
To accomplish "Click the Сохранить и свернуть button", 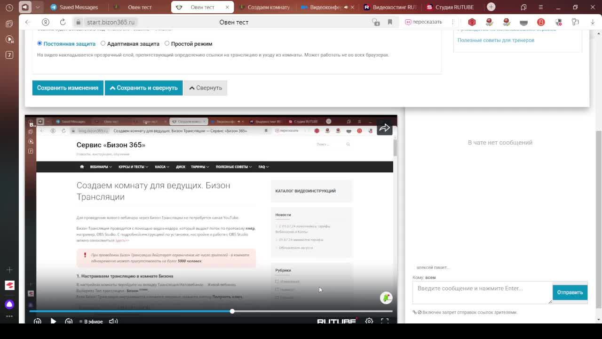I will click(143, 88).
